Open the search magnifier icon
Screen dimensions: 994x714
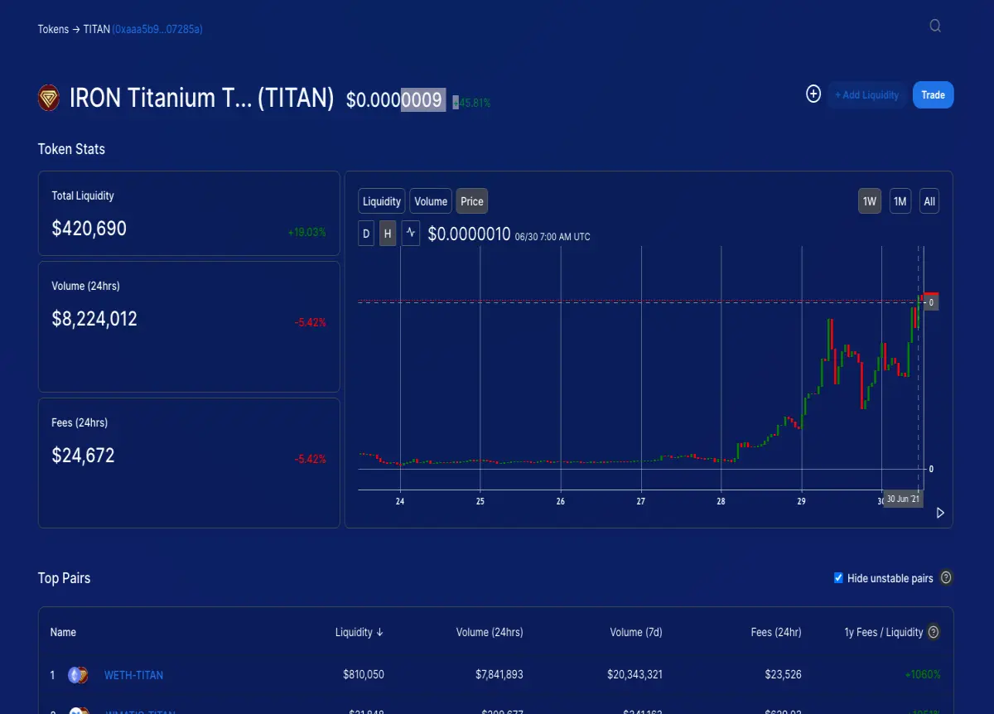click(x=935, y=26)
